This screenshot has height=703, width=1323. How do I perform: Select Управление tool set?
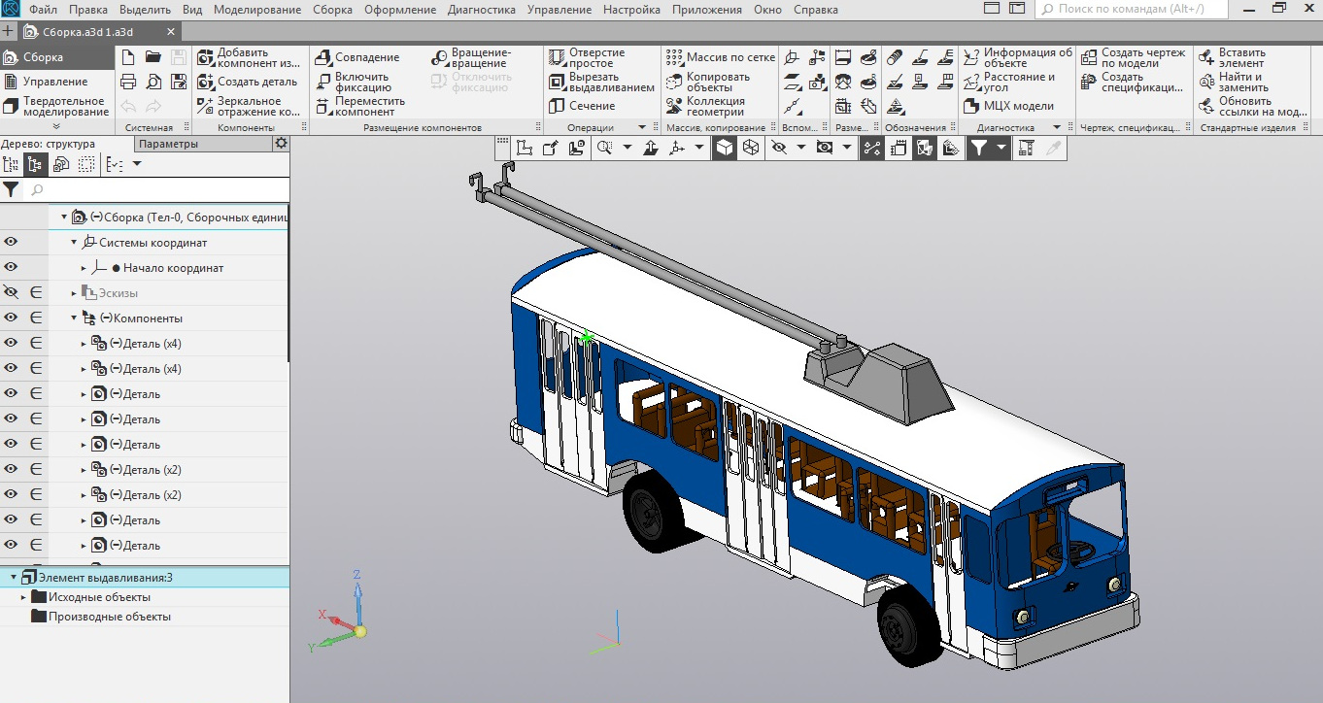click(54, 82)
